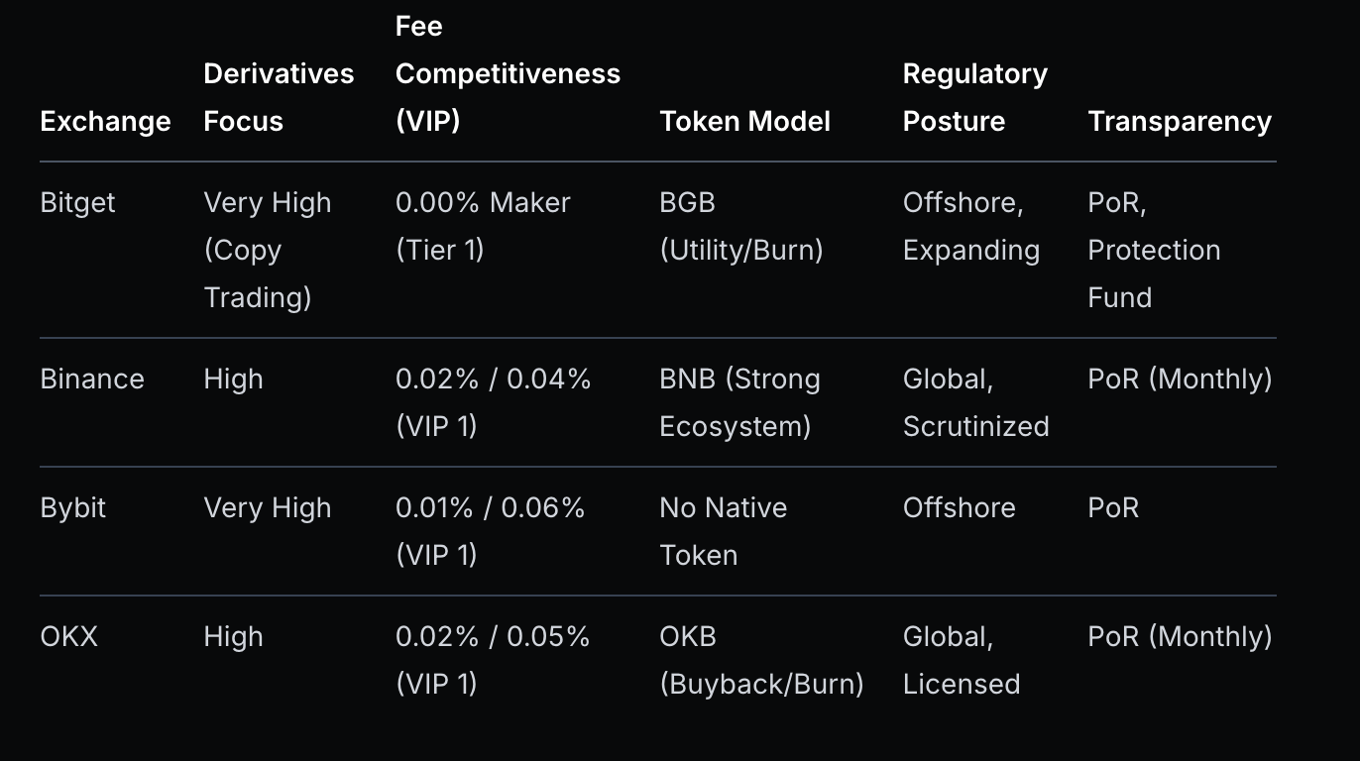Click the Very High (Copy Trading) cell
The height and width of the screenshot is (761, 1360).
(x=267, y=250)
